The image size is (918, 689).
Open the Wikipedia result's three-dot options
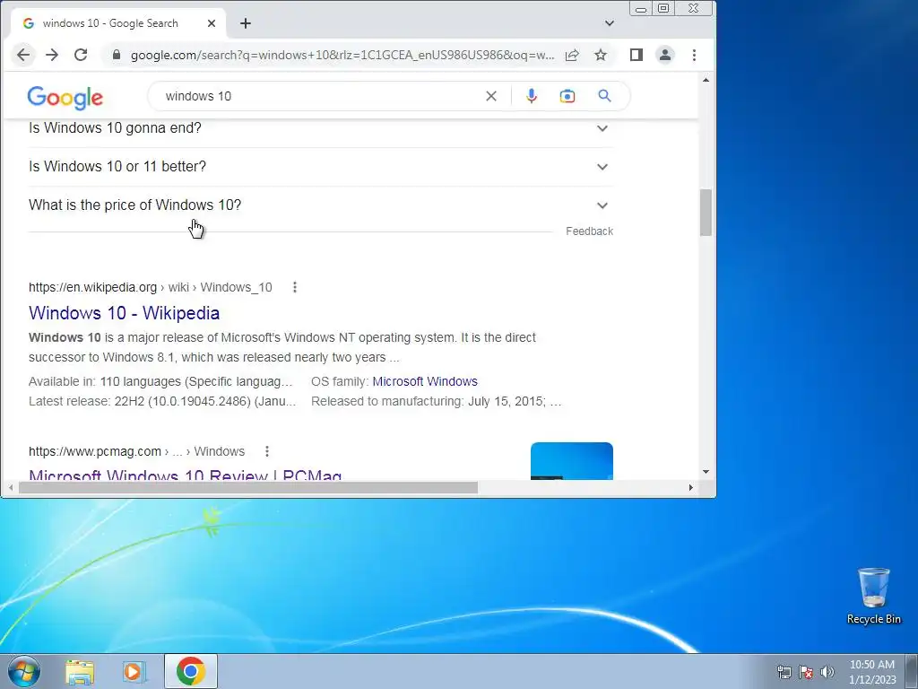click(x=295, y=287)
